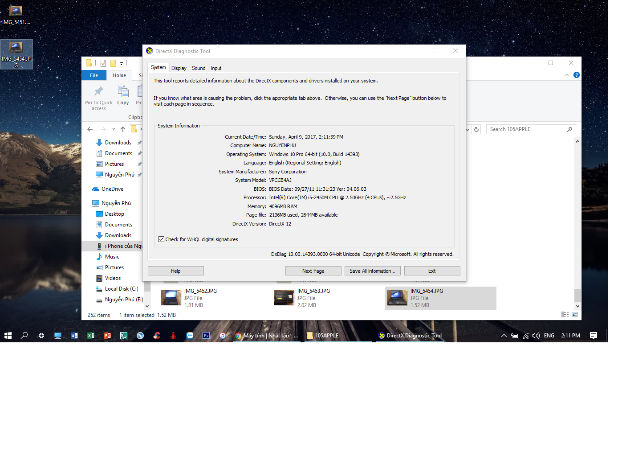Viewport: 618px width, 464px height.
Task: Select iPhone của in navigation pane
Action: pos(119,246)
